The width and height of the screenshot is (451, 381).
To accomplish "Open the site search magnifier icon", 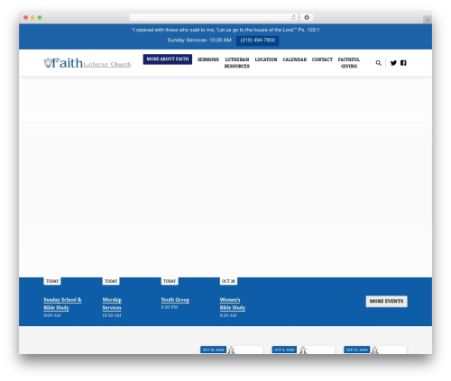I will pyautogui.click(x=378, y=63).
